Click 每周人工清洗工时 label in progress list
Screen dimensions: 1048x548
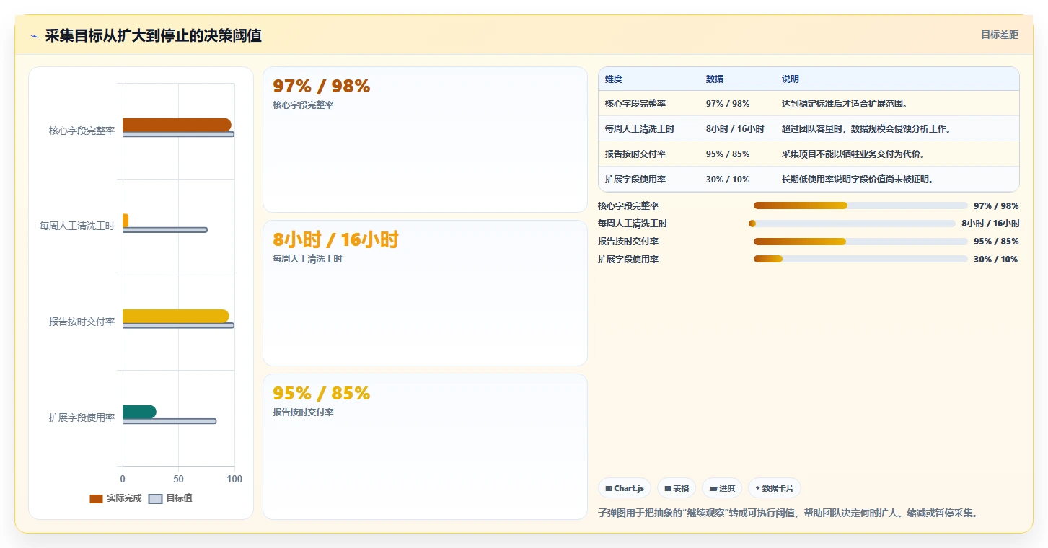[x=633, y=224]
